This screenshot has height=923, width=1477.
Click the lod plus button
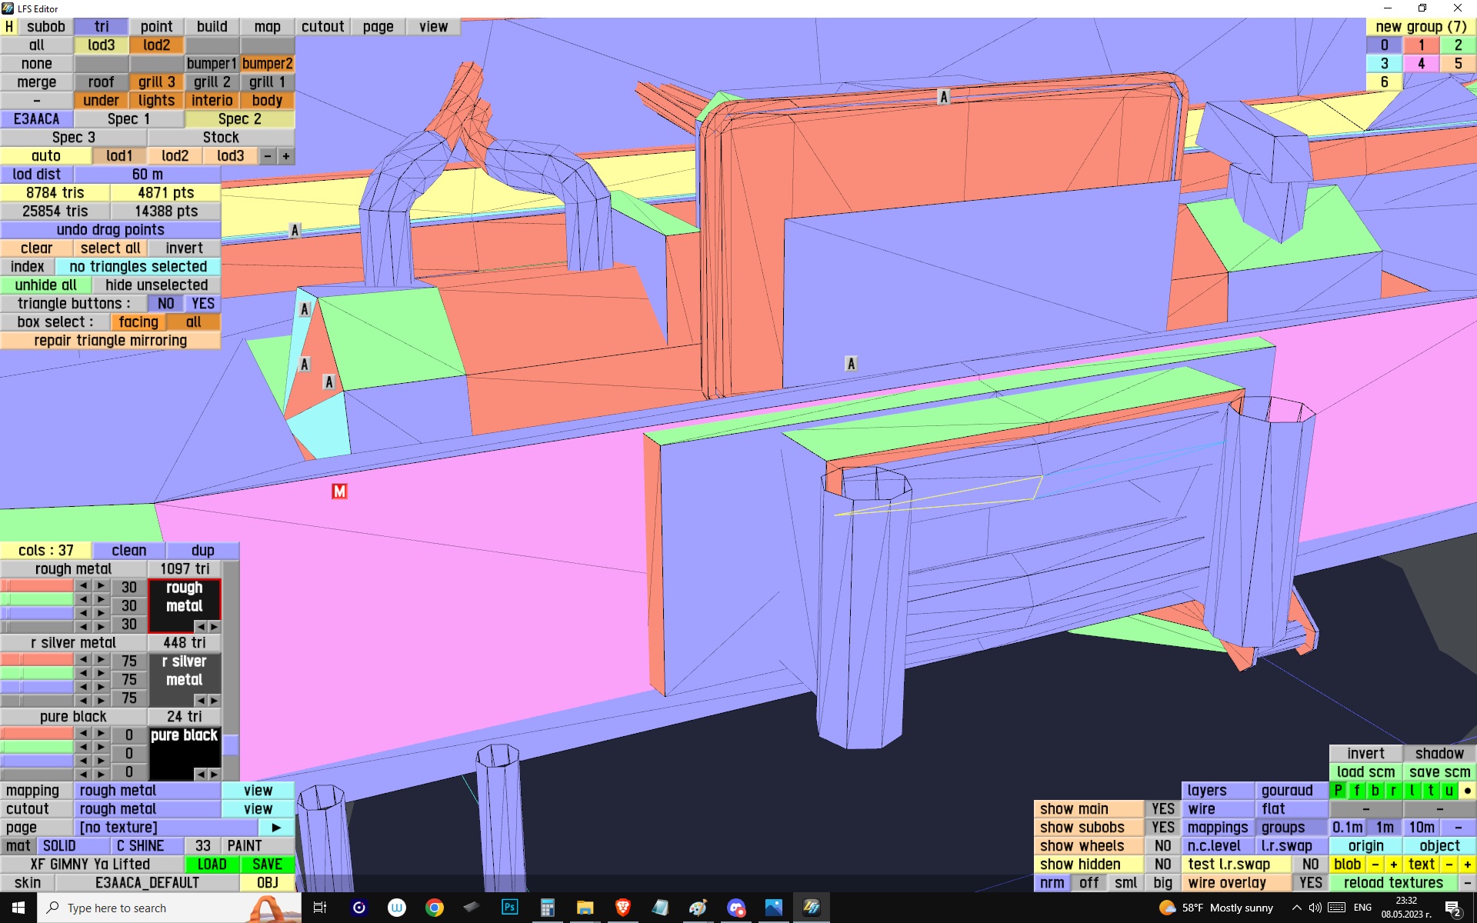pos(286,156)
